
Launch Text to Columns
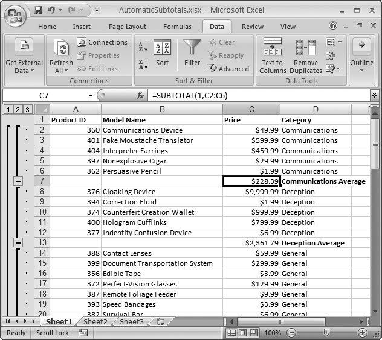pos(273,56)
